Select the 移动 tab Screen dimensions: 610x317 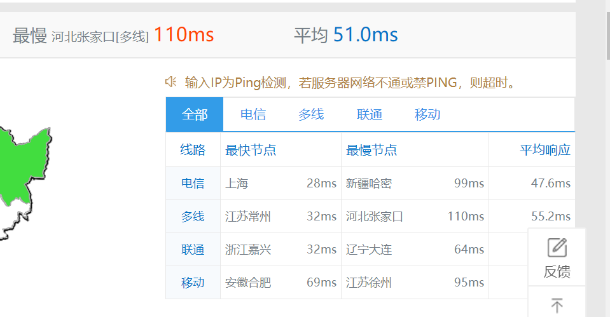tap(427, 114)
